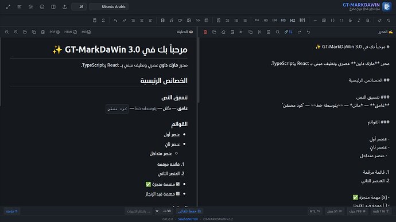Insert heading level H3
Viewport: 396px width, 222px height.
pos(284,20)
